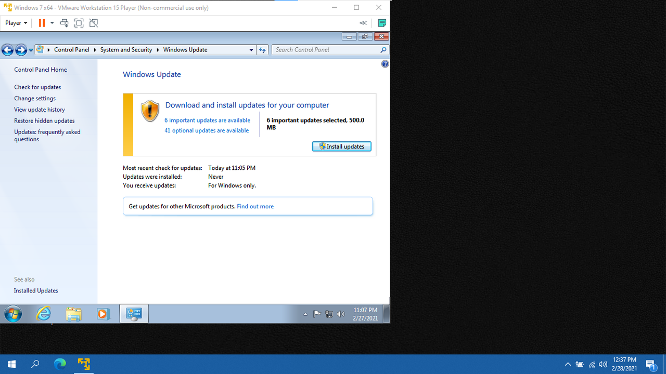Open View update history link
The height and width of the screenshot is (374, 666).
click(x=40, y=110)
